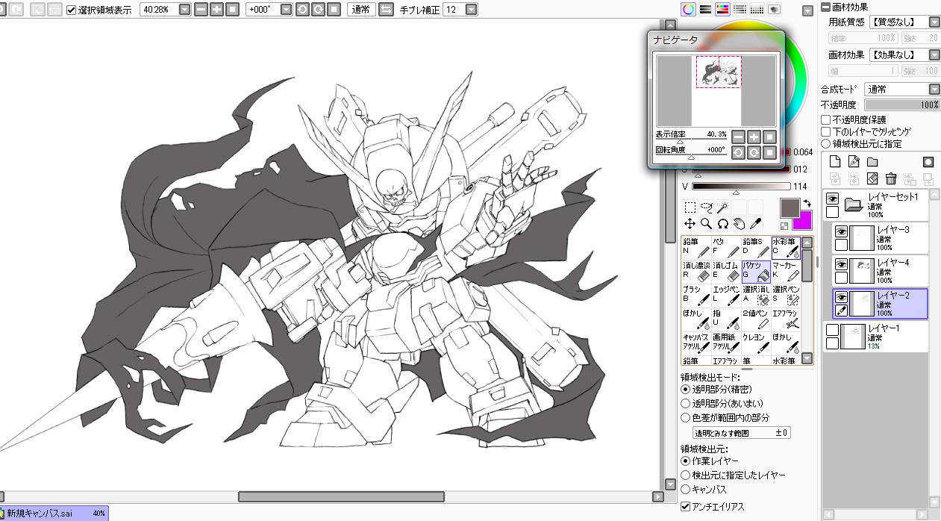The width and height of the screenshot is (941, 521).
Task: Delete the layer with trash icon
Action: 891,179
